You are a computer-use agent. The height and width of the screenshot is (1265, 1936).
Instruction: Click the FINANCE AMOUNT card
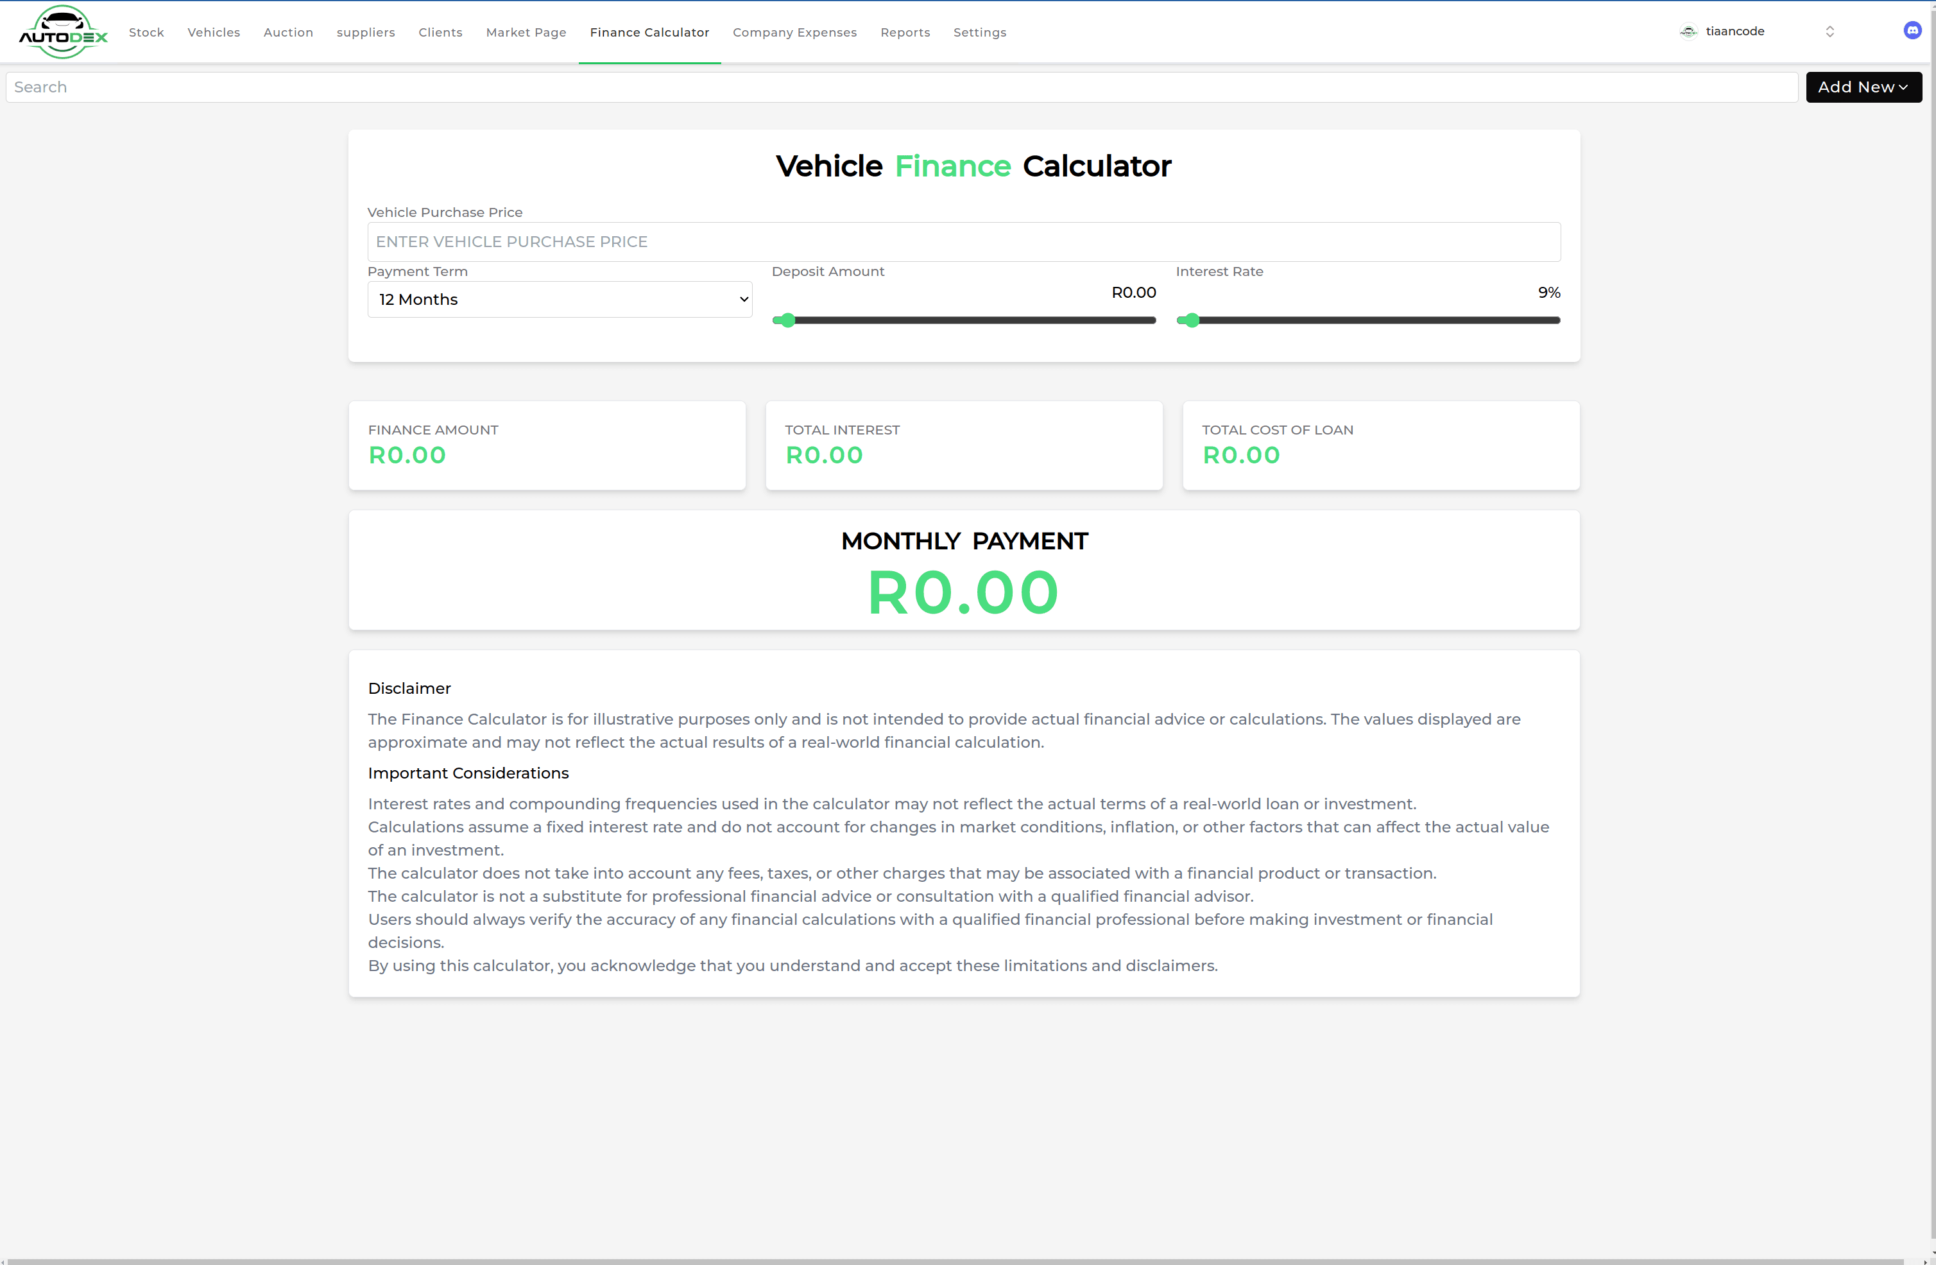pyautogui.click(x=547, y=445)
